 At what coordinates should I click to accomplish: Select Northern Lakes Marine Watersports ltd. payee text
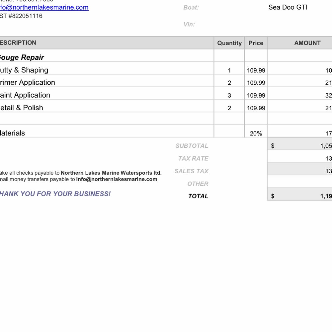pyautogui.click(x=111, y=173)
